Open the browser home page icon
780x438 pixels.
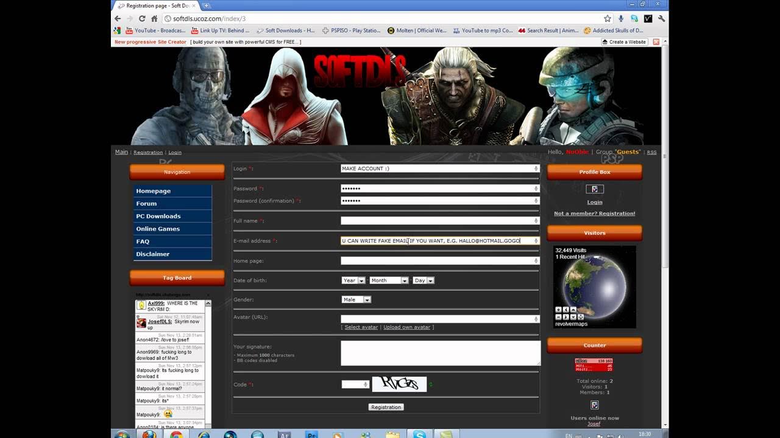point(155,18)
